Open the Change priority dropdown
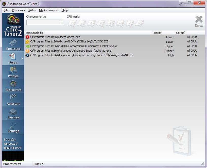Viewport: 207px width, 168px height. click(45, 22)
